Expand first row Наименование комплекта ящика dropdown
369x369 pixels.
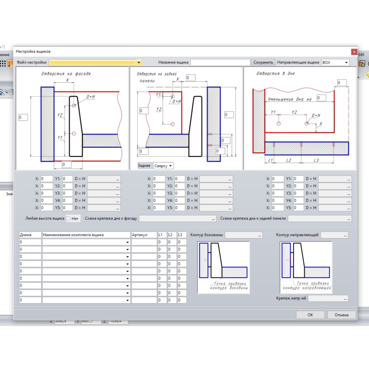128,242
